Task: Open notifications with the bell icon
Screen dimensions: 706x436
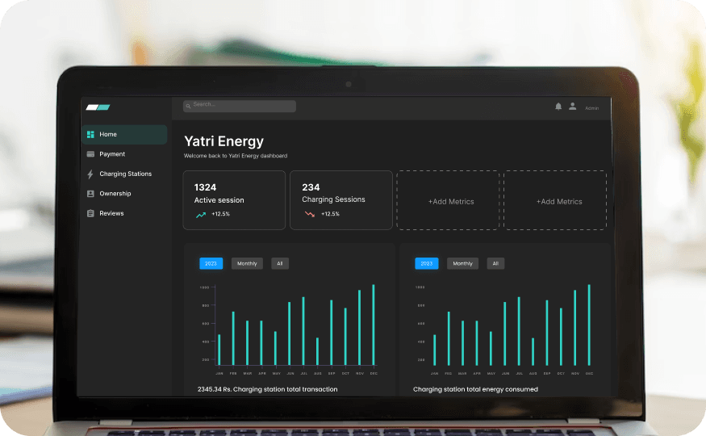Action: (558, 107)
